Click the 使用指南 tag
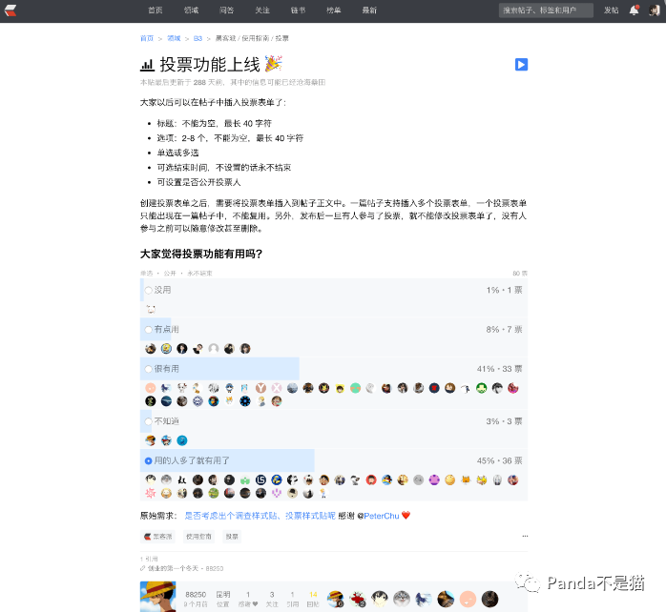Viewport: 666px width, 612px height. pos(198,537)
